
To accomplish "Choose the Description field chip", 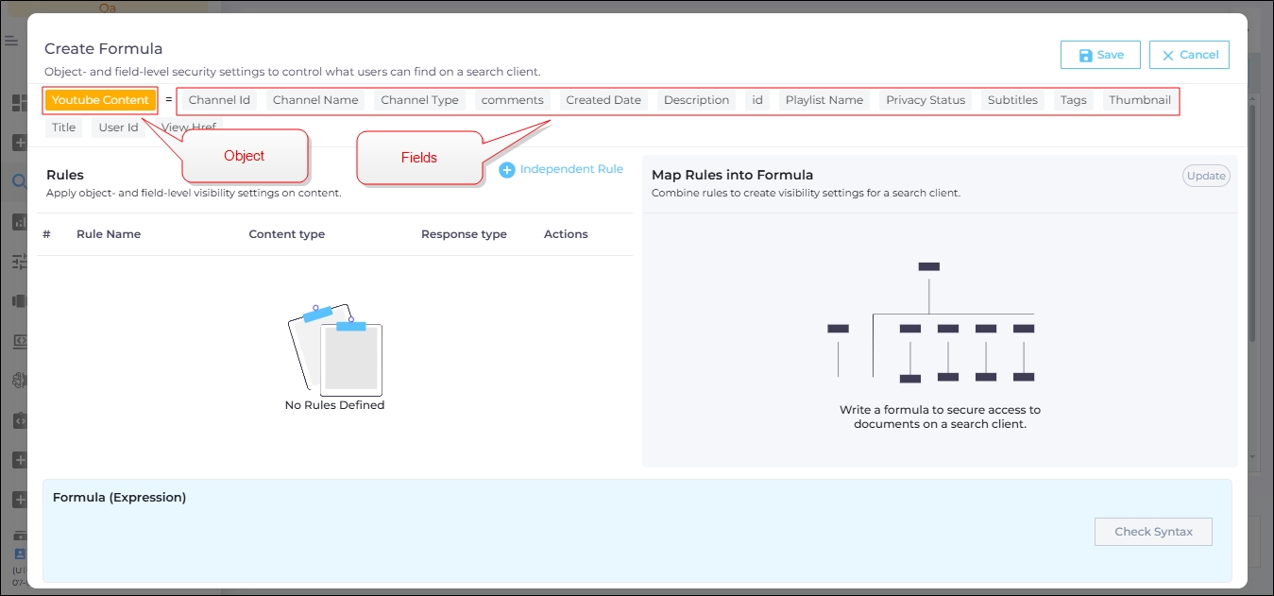I will (696, 100).
